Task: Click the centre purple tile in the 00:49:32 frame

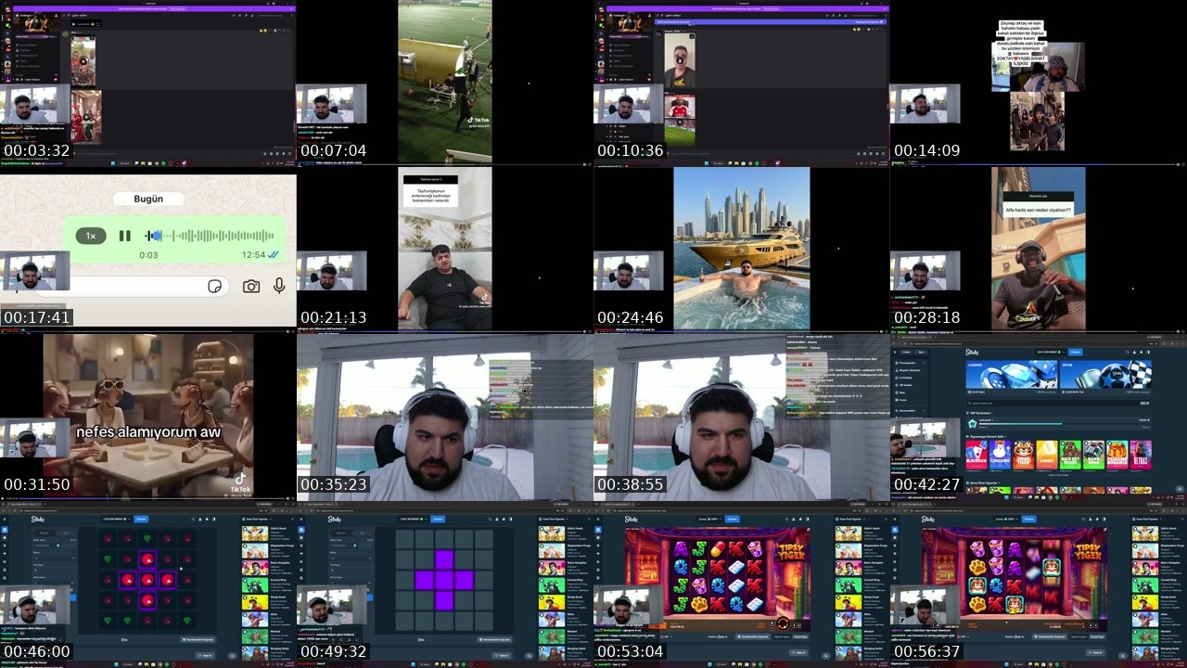Action: pos(444,580)
